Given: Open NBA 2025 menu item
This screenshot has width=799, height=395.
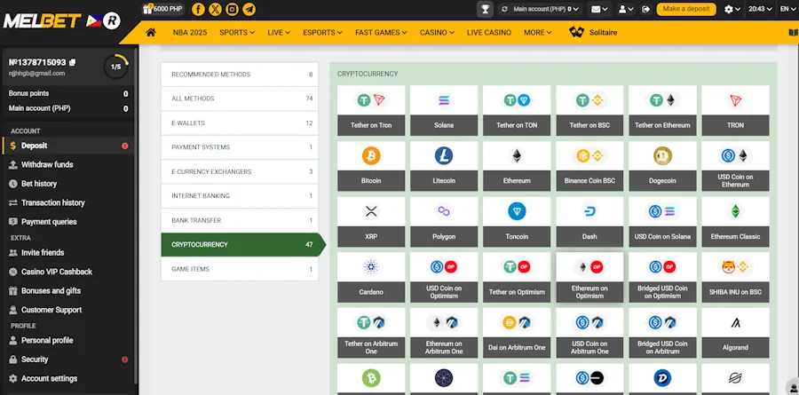Looking at the screenshot, I should (x=190, y=32).
